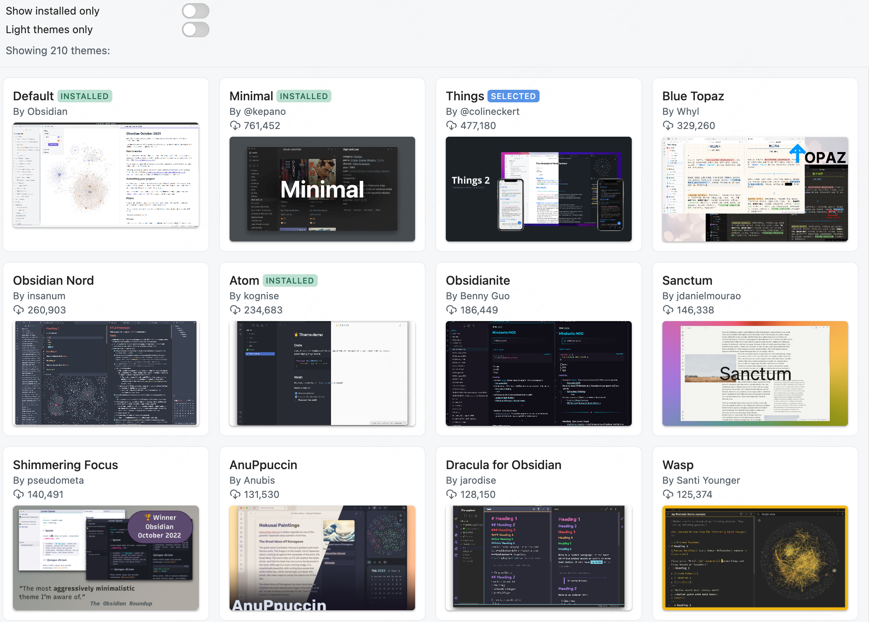The image size is (869, 622).
Task: Click the Things theme title
Action: coord(465,96)
